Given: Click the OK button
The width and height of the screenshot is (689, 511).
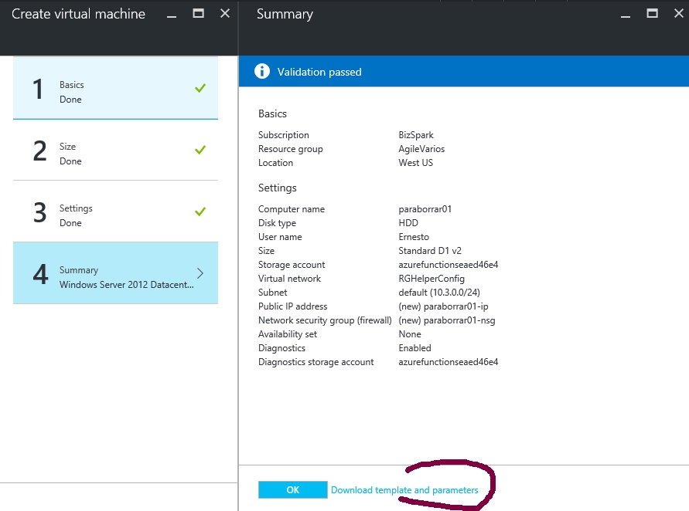Looking at the screenshot, I should tap(292, 490).
